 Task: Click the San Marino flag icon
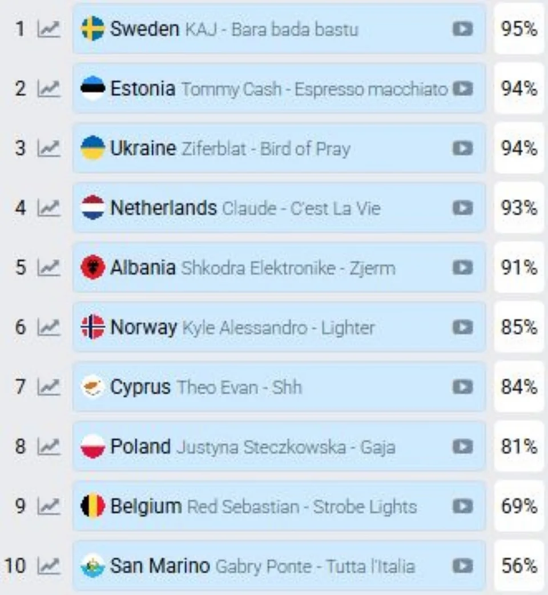pyautogui.click(x=92, y=566)
